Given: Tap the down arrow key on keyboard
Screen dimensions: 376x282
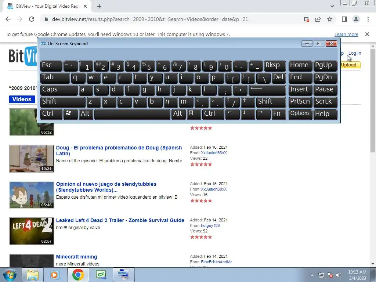Looking at the screenshot, I should coord(248,114).
